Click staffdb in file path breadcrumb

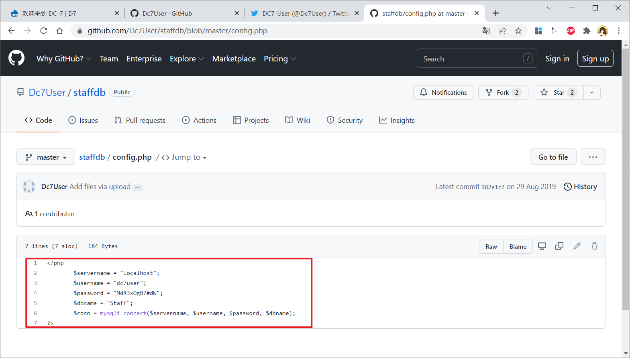coord(92,157)
